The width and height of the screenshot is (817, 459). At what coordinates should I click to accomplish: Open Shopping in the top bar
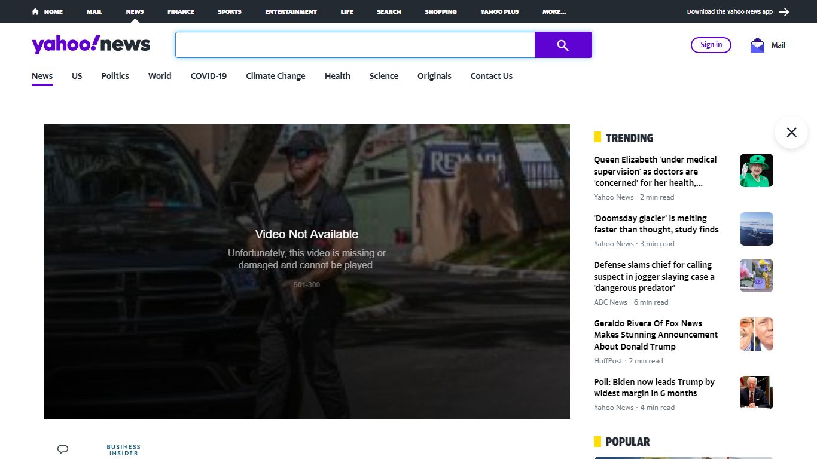pos(441,11)
